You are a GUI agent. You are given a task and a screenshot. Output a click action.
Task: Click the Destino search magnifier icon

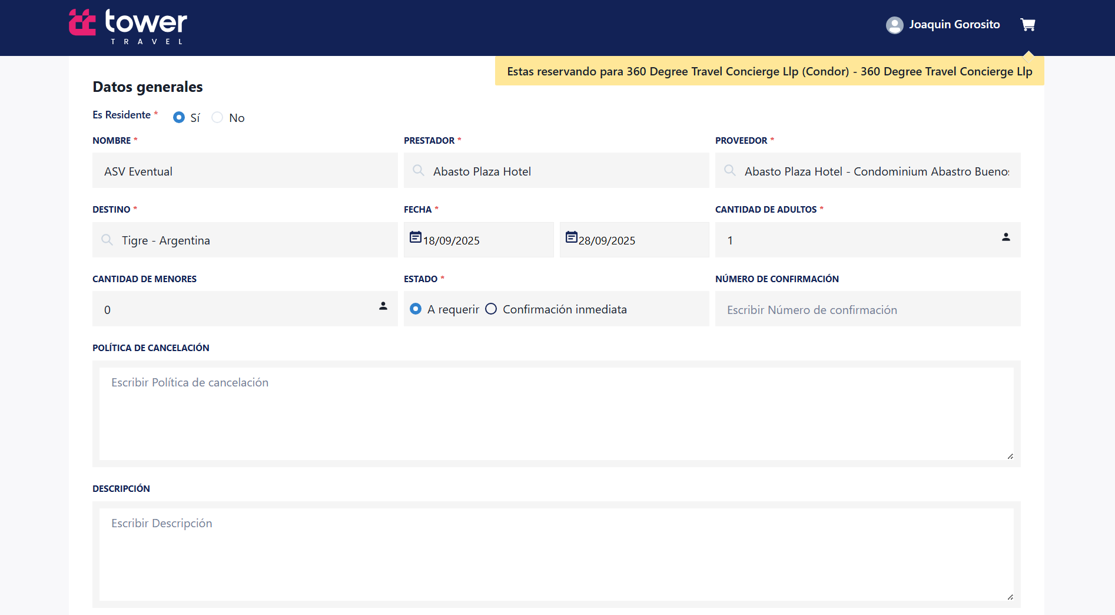point(107,240)
